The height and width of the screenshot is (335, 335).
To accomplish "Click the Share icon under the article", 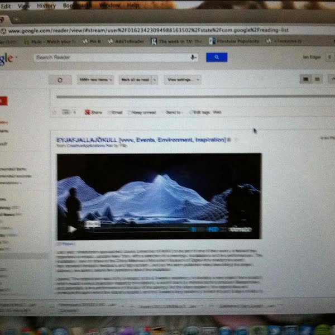I will [88, 112].
